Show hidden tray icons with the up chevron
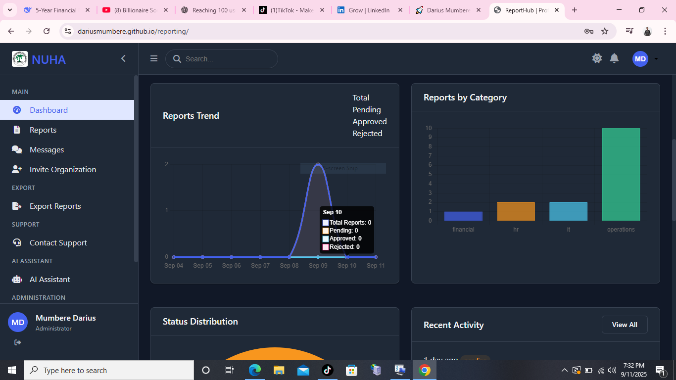 click(565, 370)
